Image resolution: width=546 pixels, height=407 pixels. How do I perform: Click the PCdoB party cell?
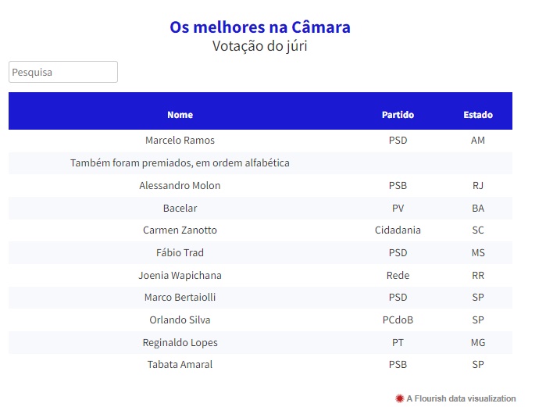pyautogui.click(x=398, y=320)
